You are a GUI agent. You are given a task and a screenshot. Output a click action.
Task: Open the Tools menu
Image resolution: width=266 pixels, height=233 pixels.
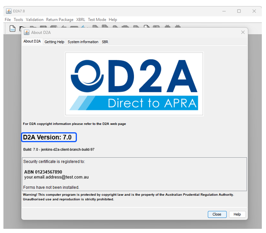[x=18, y=20]
